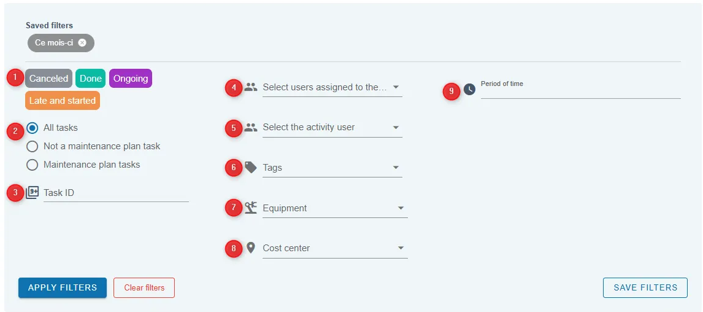Select Not a maintenance plan task option
The image size is (703, 312).
pyautogui.click(x=33, y=146)
